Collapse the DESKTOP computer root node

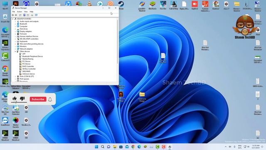[x=13, y=19]
